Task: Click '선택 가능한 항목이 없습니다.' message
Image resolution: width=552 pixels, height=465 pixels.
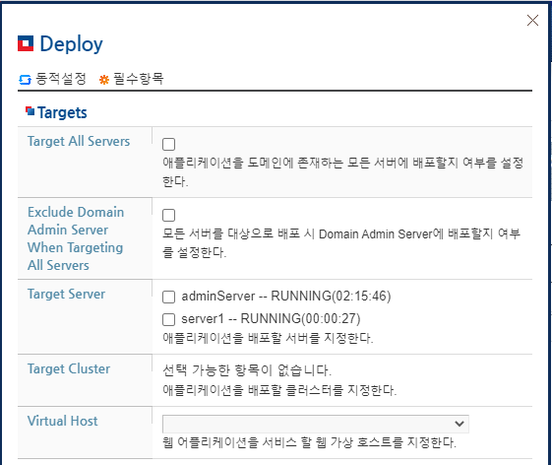Action: coord(247,370)
